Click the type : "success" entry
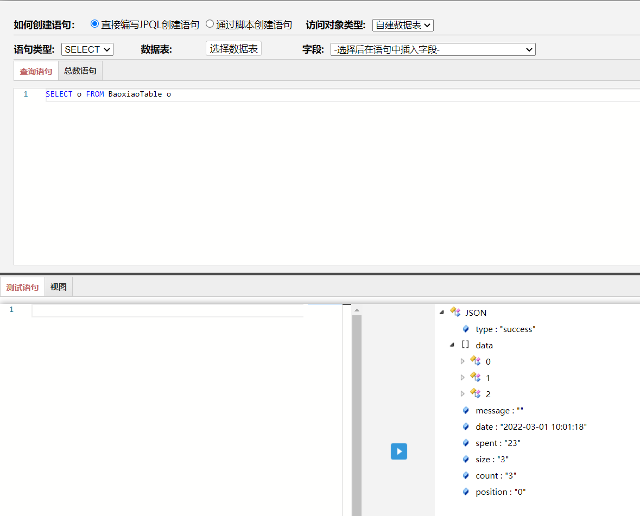Viewport: 640px width, 516px height. pyautogui.click(x=505, y=329)
